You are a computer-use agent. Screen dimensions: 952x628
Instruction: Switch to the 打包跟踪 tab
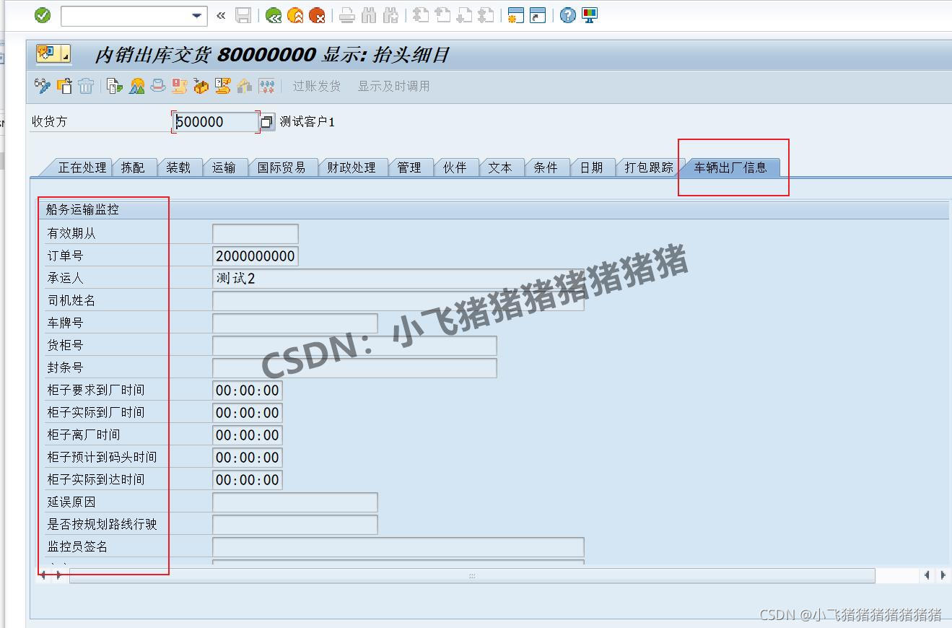(648, 167)
